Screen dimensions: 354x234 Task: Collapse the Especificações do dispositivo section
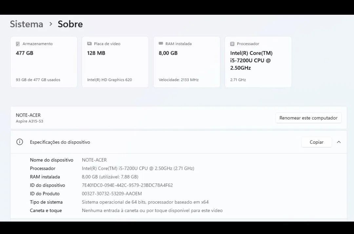[339, 142]
